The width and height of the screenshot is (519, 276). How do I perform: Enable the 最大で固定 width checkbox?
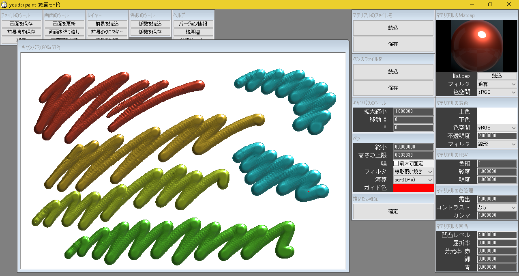pos(396,164)
